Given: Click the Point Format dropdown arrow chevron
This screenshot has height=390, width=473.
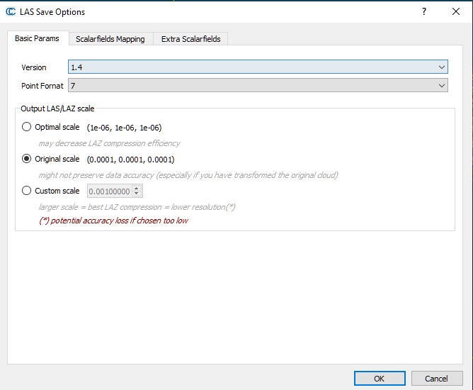Looking at the screenshot, I should (442, 86).
